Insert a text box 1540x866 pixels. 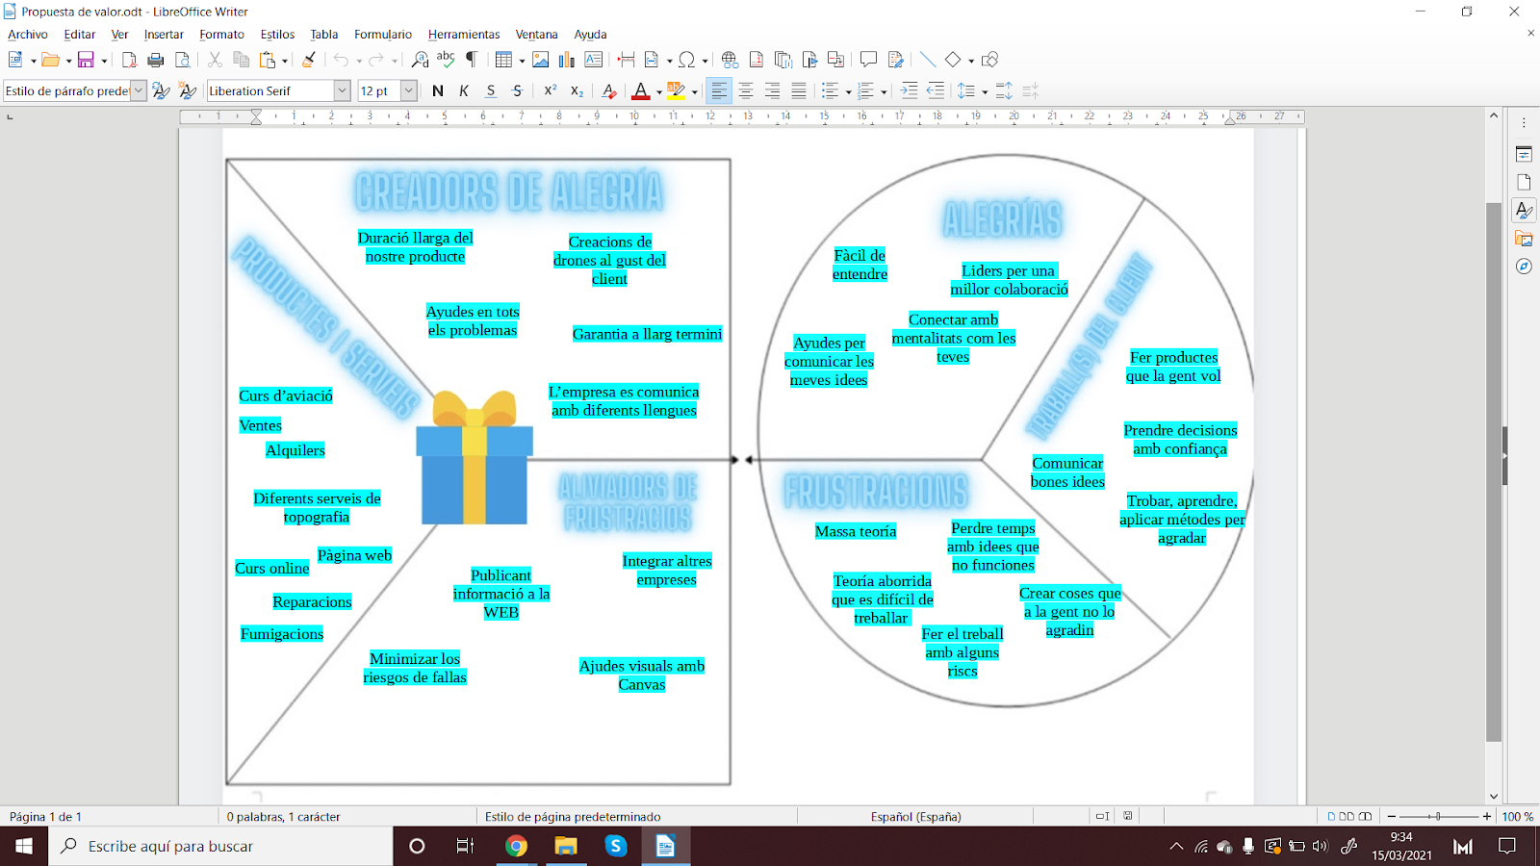[594, 60]
